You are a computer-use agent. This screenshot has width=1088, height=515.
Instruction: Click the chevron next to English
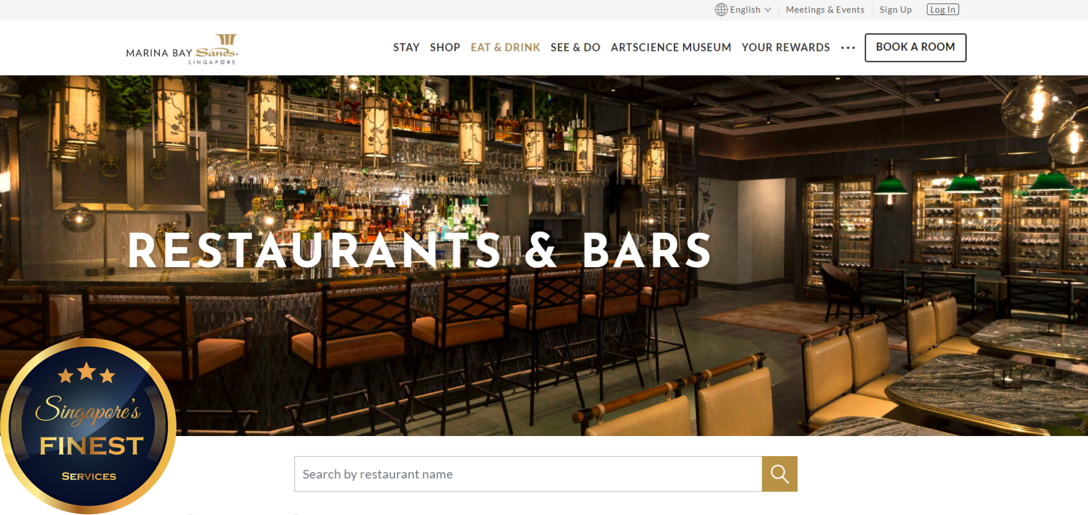pos(768,10)
